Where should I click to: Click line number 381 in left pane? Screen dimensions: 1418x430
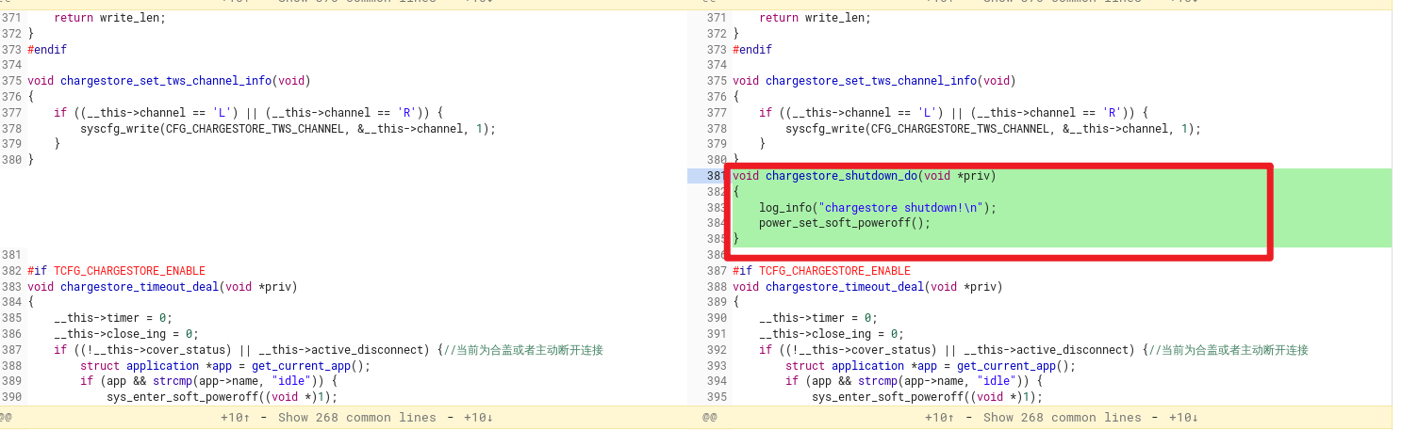tap(10, 255)
